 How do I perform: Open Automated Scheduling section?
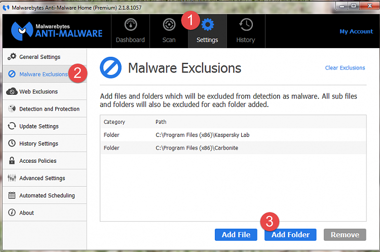[x=45, y=195]
